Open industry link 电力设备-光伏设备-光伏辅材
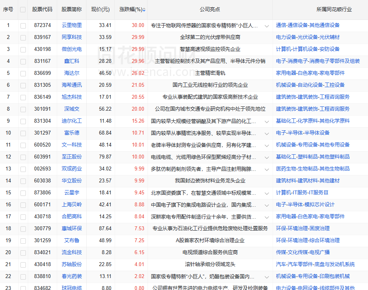This screenshot has width=368, height=290. (308, 37)
